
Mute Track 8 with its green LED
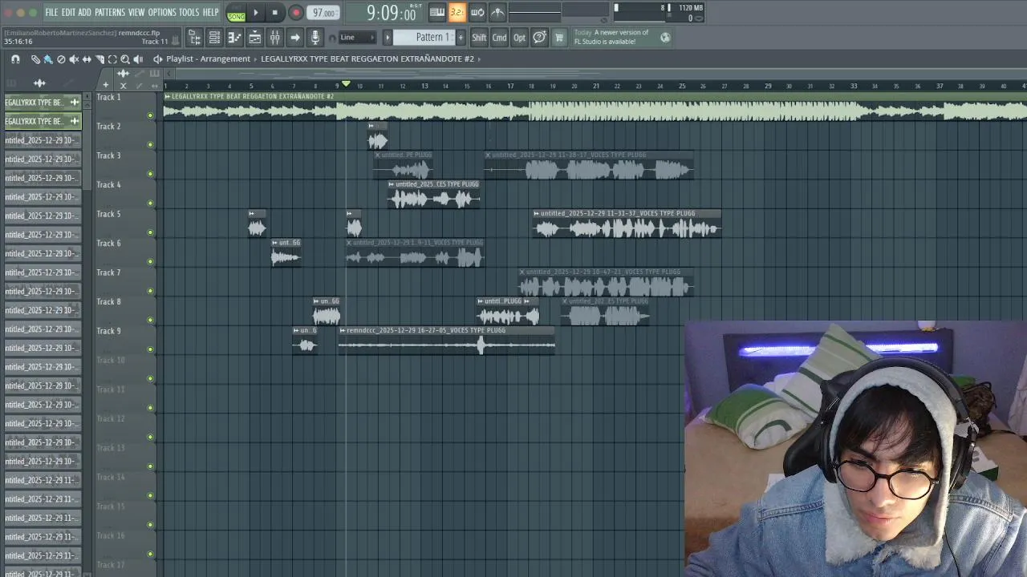(150, 321)
